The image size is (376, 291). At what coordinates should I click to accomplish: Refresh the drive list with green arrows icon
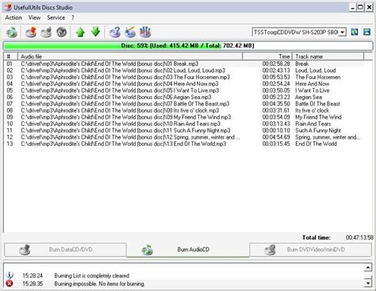[x=355, y=33]
